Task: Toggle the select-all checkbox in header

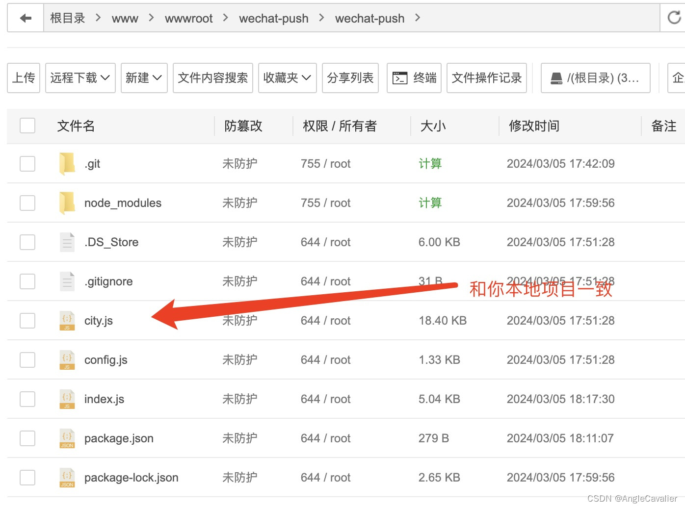Action: pyautogui.click(x=27, y=126)
